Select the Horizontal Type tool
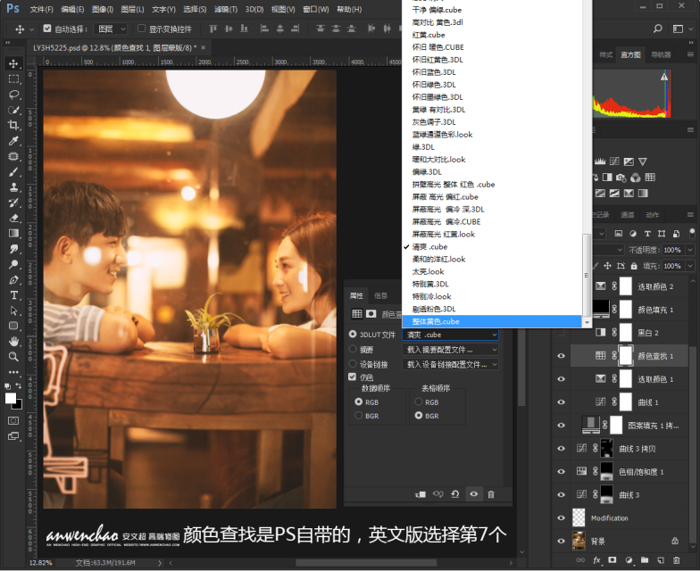This screenshot has height=571, width=700. coord(14,295)
